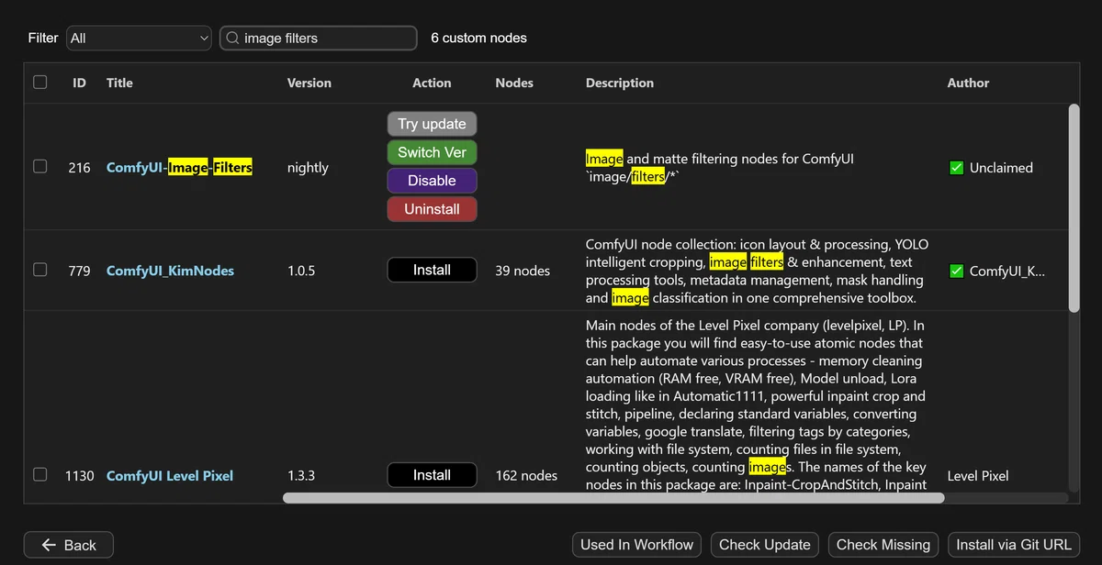Click version 1.0.5 cell
Image resolution: width=1102 pixels, height=565 pixels.
coord(301,271)
